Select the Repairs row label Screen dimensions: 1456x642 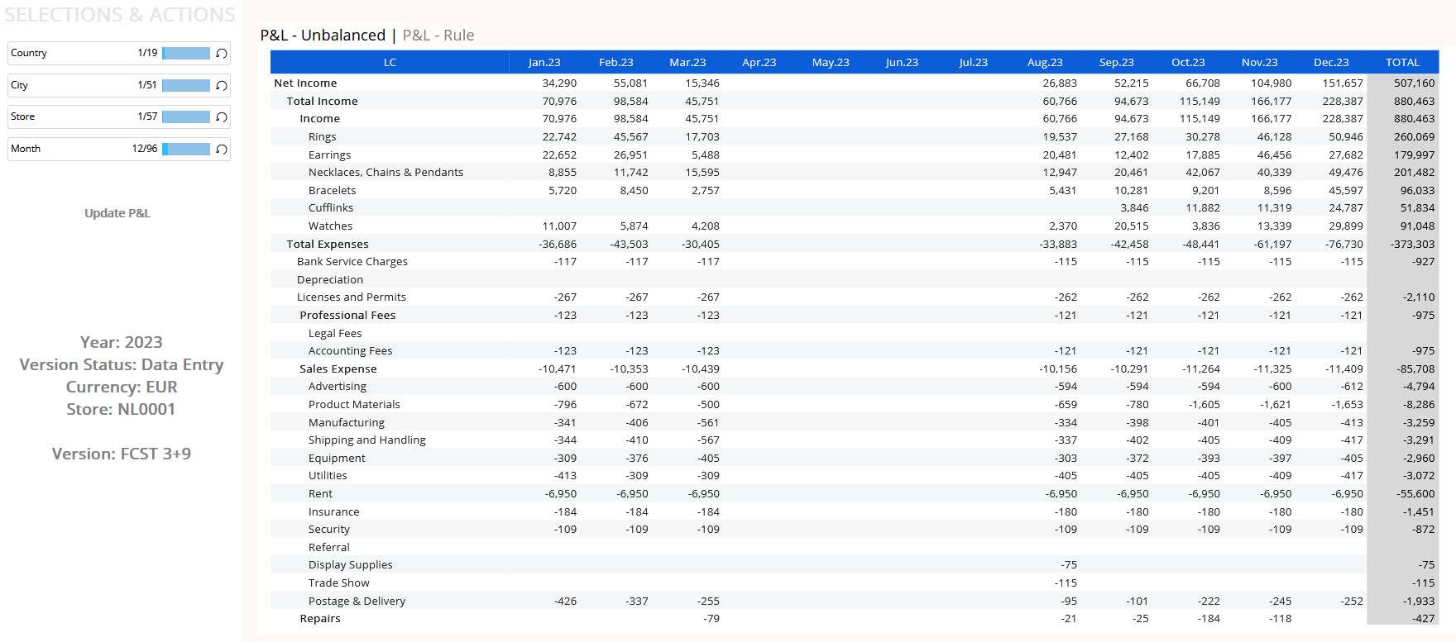(319, 619)
